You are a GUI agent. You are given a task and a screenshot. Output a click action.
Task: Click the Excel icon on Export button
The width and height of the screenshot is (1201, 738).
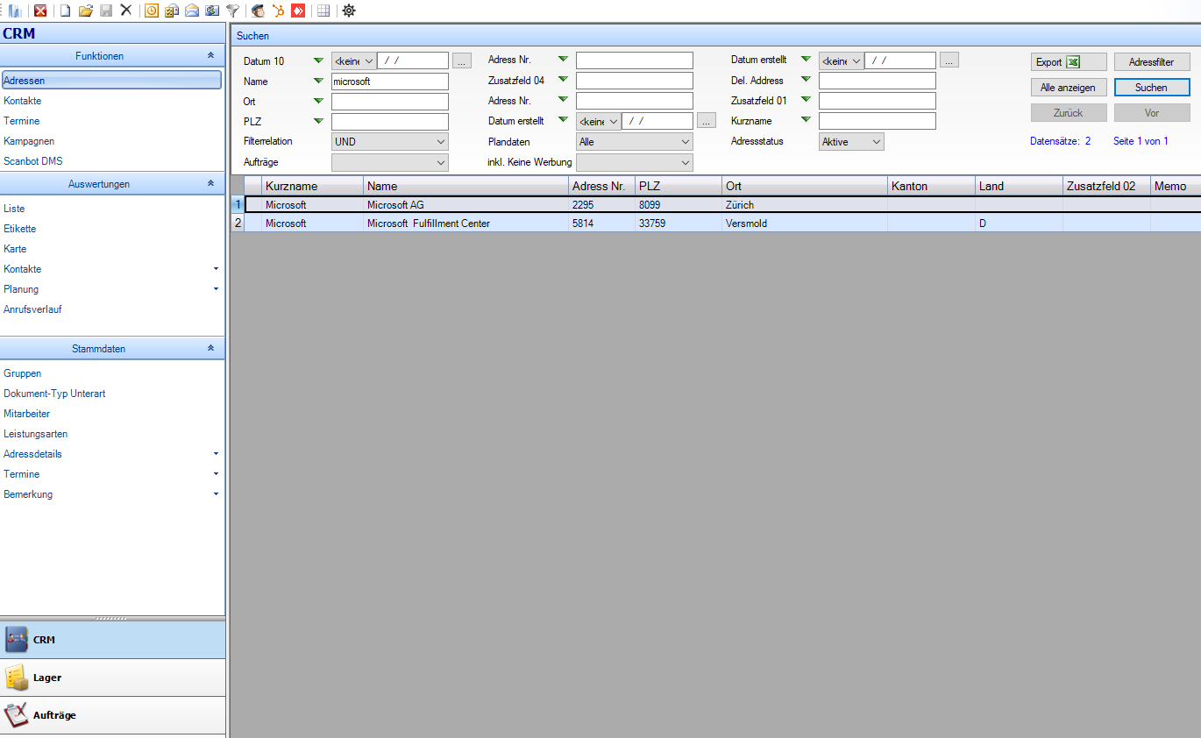(1073, 62)
